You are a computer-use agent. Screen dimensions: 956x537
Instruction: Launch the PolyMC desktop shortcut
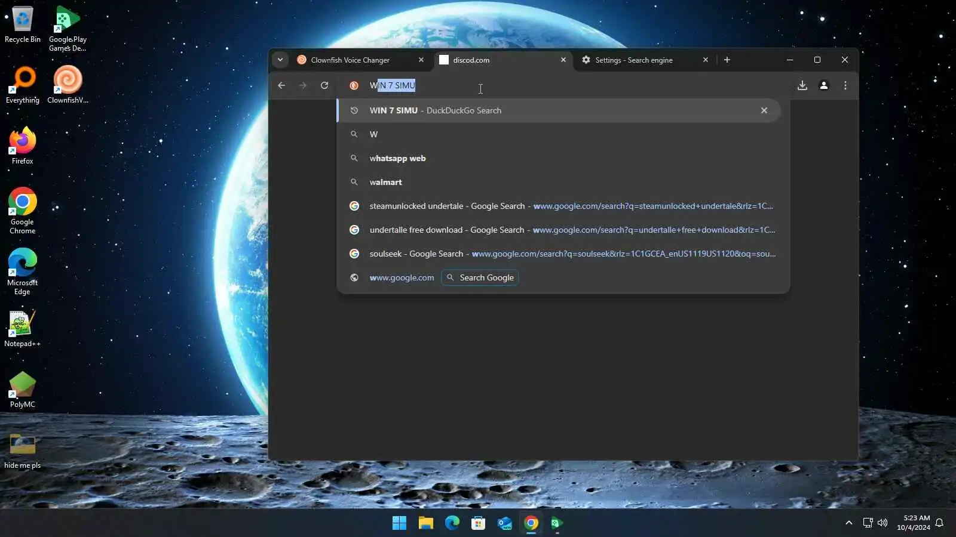23,390
